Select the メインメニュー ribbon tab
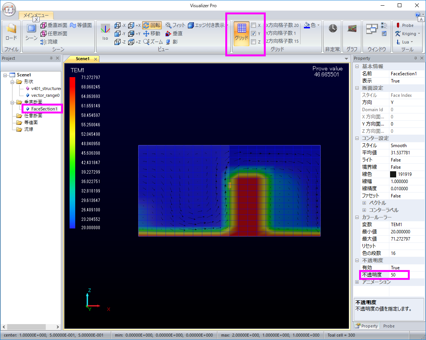This screenshot has height=340, width=426. [36, 15]
